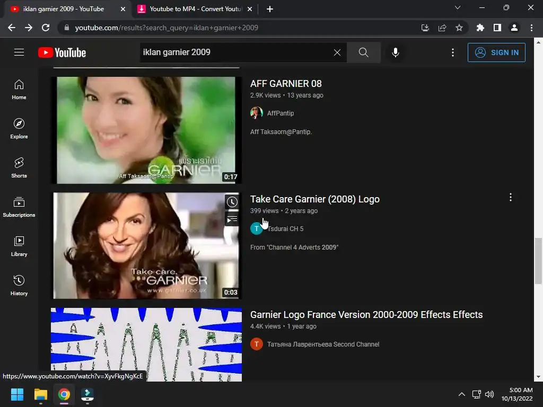Open Library in the sidebar
Viewport: 543px width, 407px height.
pyautogui.click(x=19, y=246)
